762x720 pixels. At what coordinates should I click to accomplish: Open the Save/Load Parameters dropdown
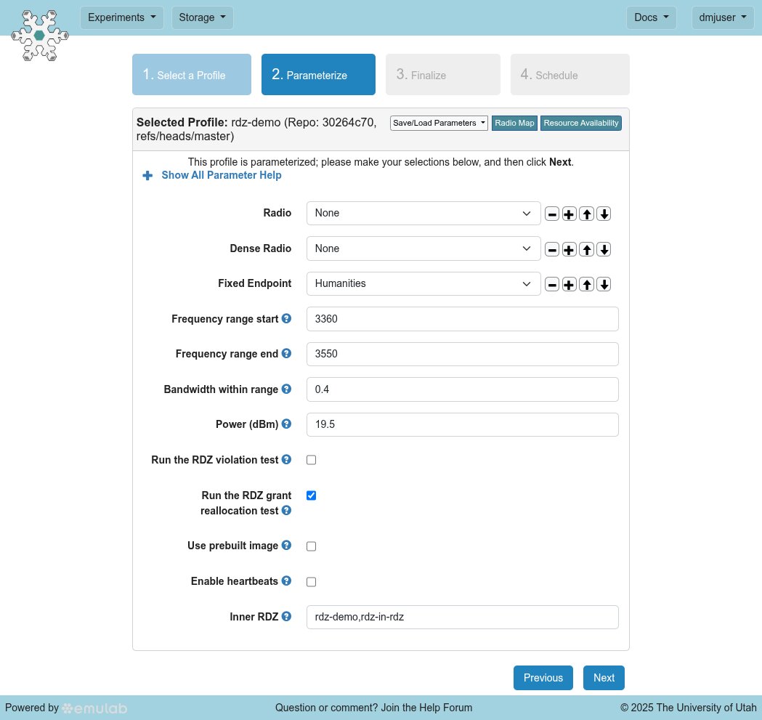point(439,123)
